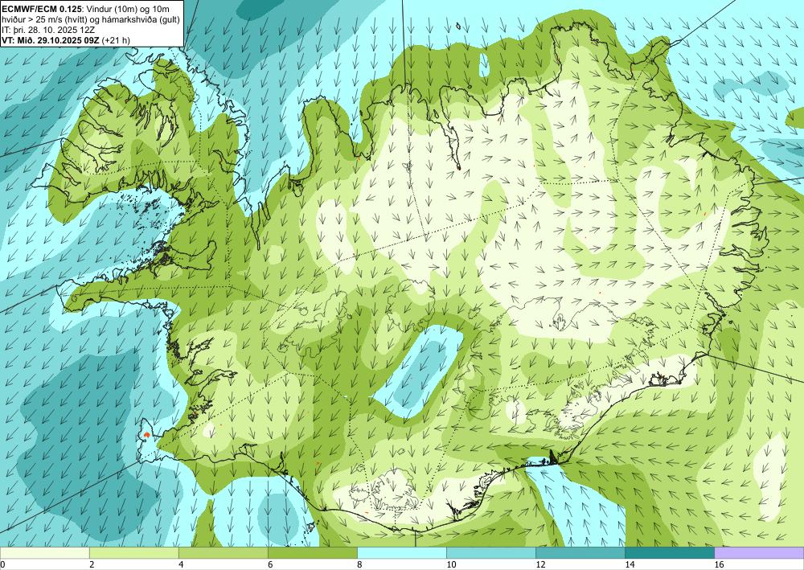The width and height of the screenshot is (804, 570).
Task: Click the legend value "2"
Action: click(92, 564)
